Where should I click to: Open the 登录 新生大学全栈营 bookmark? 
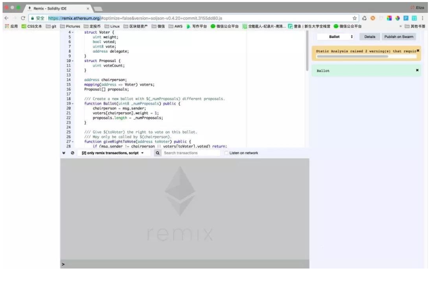pos(309,26)
